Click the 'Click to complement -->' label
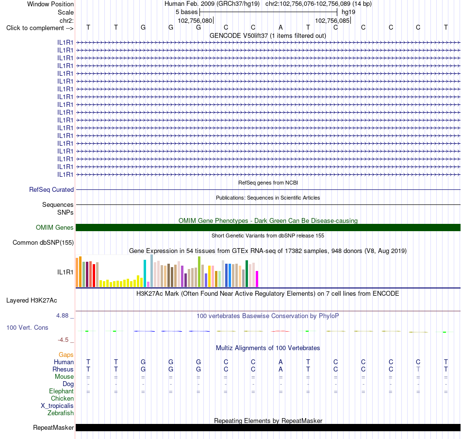Viewport: 461px width, 439px height. [x=40, y=28]
